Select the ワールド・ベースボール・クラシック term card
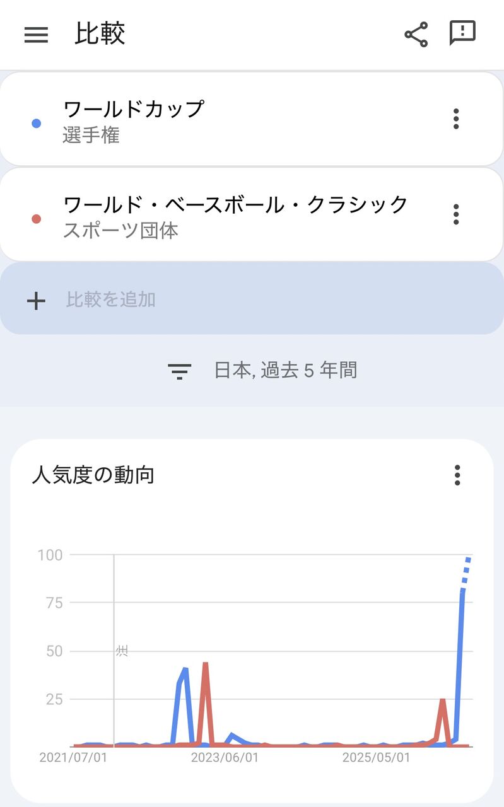Viewport: 504px width, 807px height. coord(252,215)
